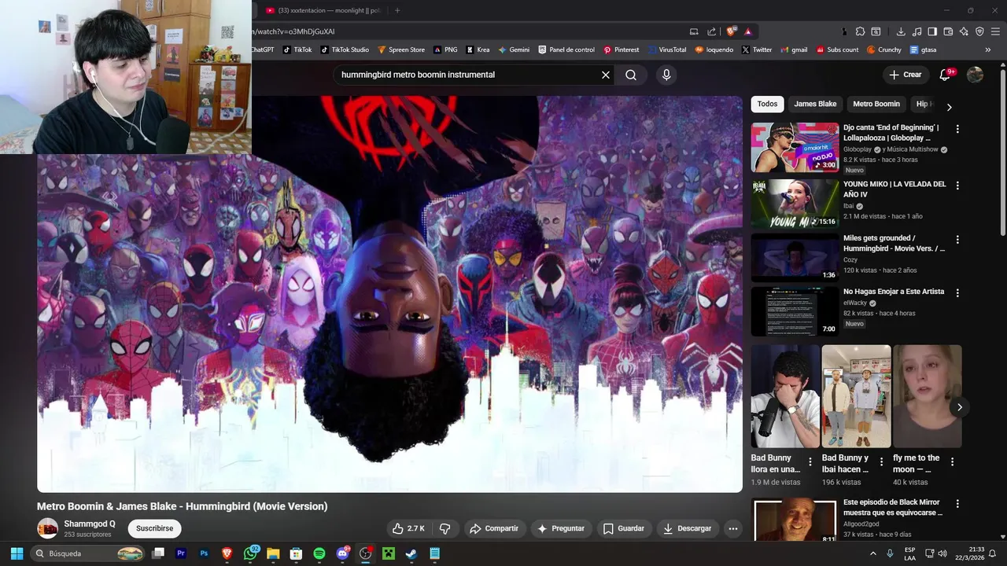This screenshot has height=566, width=1007.
Task: Open Brave playlist music note icon
Action: (x=917, y=31)
